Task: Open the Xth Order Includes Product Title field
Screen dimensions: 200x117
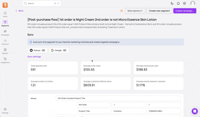Action: (x=118, y=98)
